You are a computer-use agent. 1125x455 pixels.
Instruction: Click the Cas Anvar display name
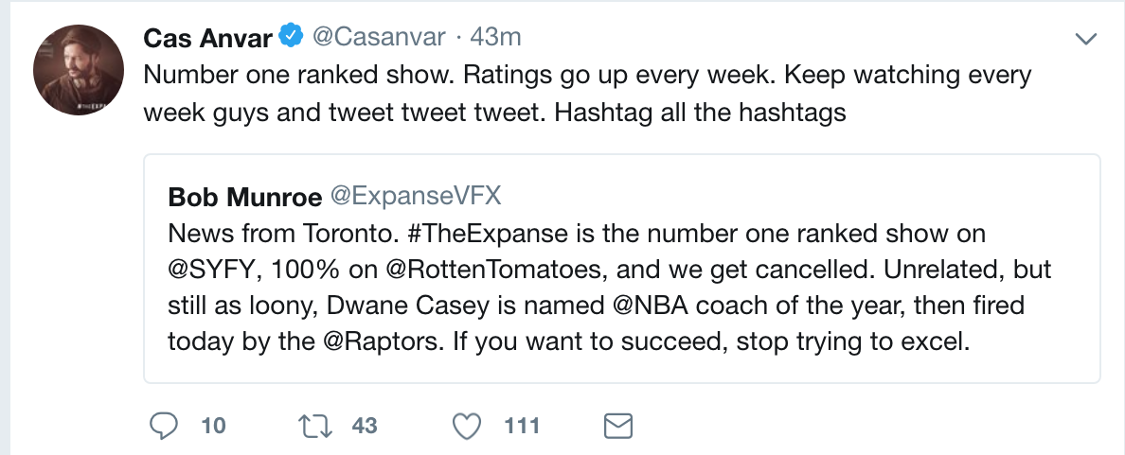(x=207, y=38)
